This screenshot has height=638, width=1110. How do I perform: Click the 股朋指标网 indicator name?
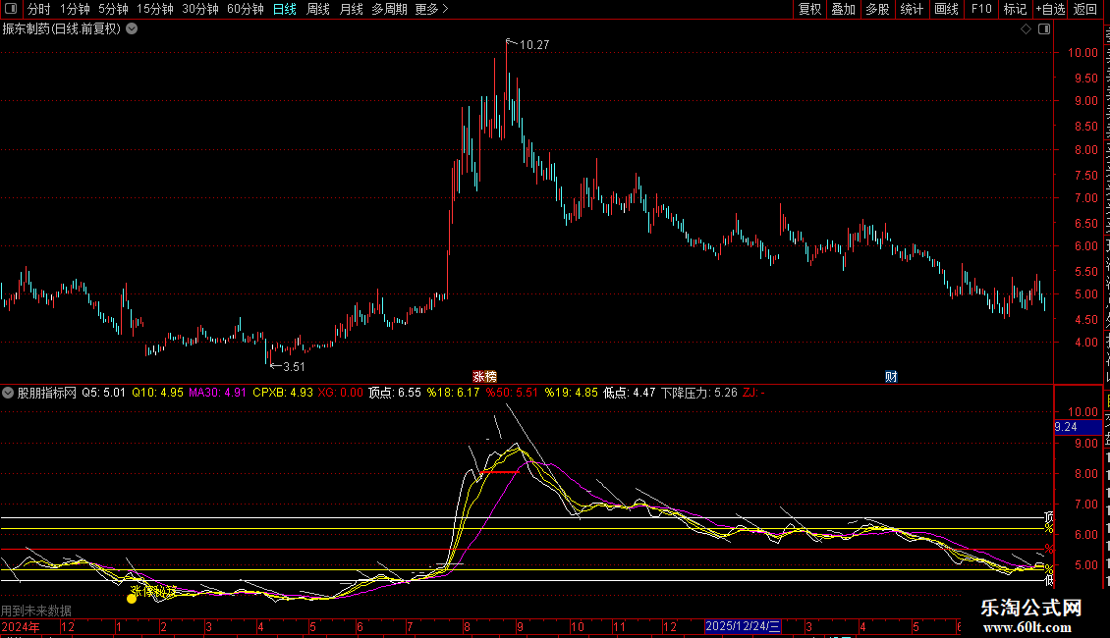[47, 393]
